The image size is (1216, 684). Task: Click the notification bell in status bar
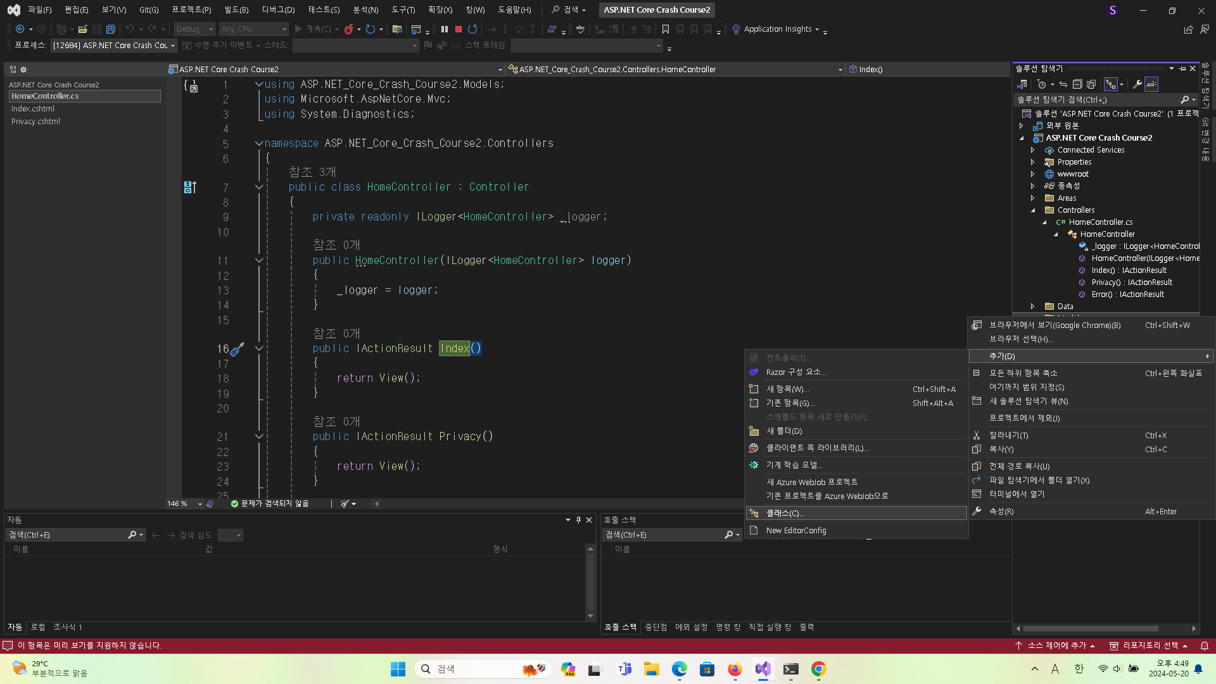click(x=1205, y=645)
